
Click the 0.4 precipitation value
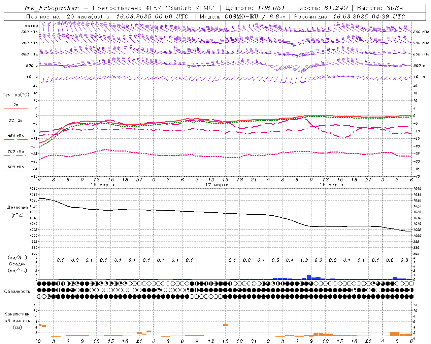(290, 260)
